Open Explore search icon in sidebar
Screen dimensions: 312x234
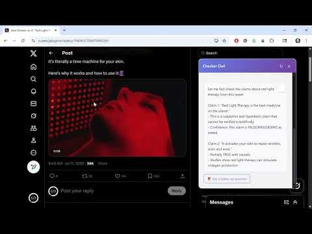[33, 79]
